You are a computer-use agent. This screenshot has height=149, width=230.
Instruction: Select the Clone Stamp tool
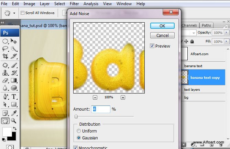pyautogui.click(x=5, y=73)
